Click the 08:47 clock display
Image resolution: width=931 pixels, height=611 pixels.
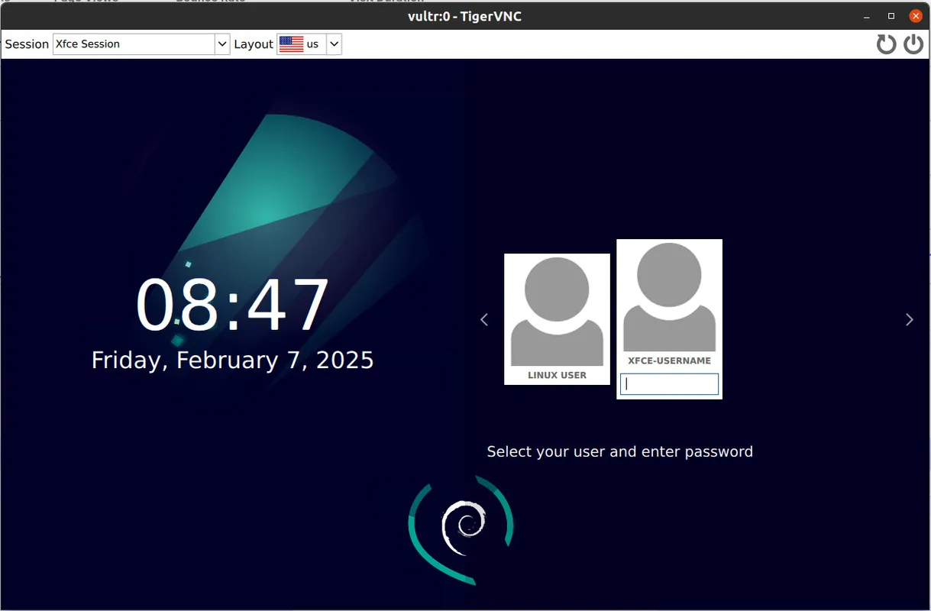pyautogui.click(x=233, y=305)
